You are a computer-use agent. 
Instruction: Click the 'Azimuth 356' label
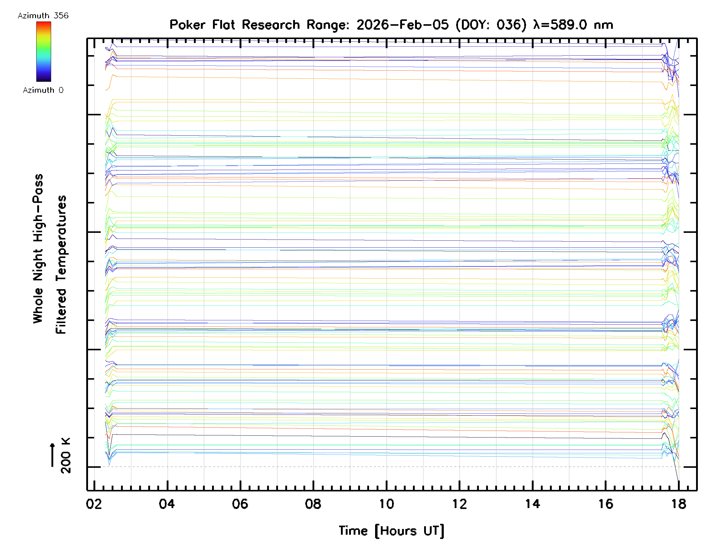pyautogui.click(x=43, y=16)
